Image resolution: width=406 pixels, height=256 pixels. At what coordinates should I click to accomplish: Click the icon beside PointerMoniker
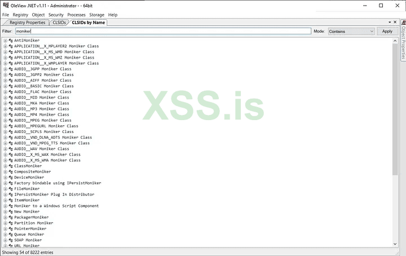(x=11, y=228)
